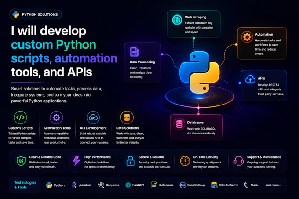Click the purple lightning bolt icon
The width and height of the screenshot is (299, 199).
[x=77, y=161]
